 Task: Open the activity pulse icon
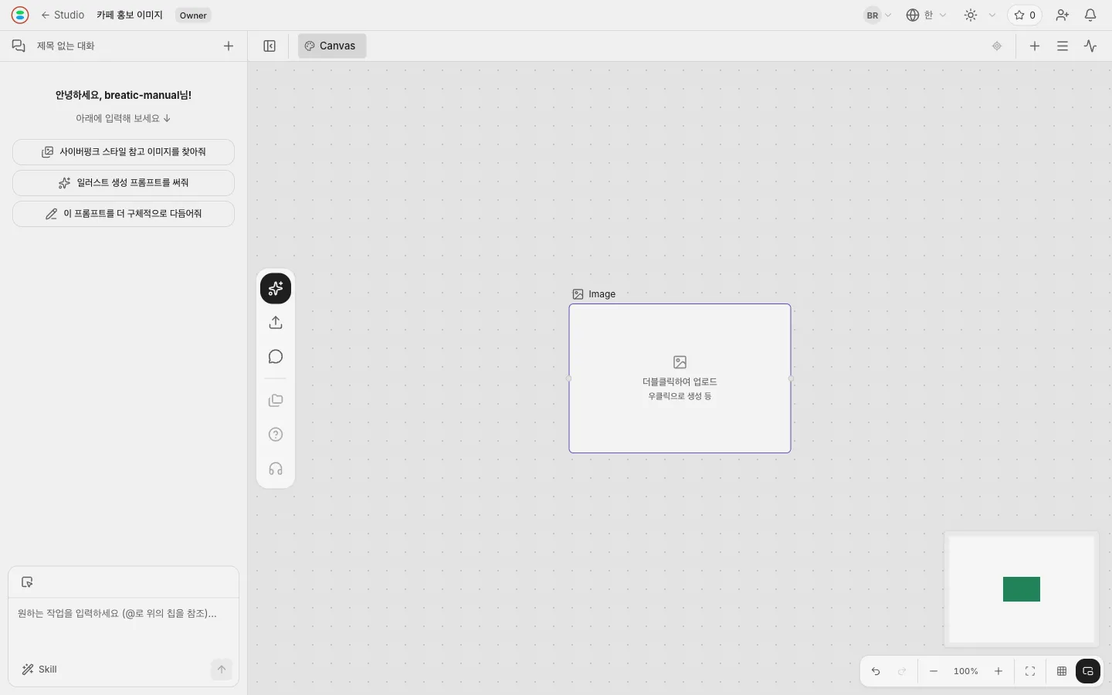1090,46
